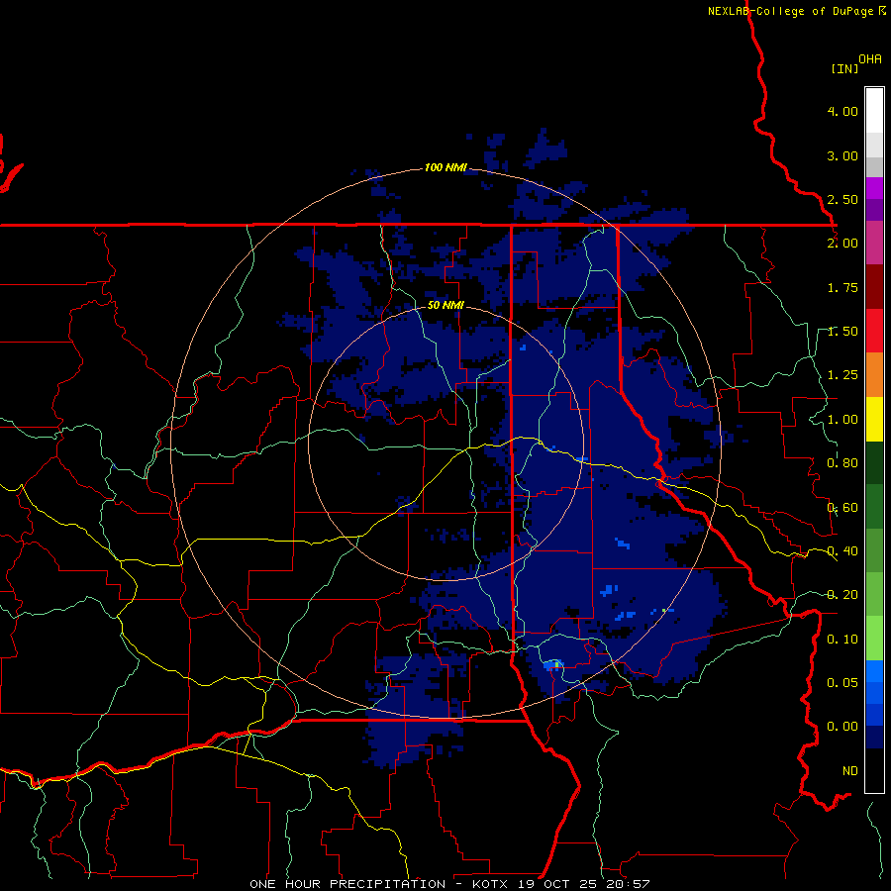Viewport: 891px width, 891px height.
Task: Click the 0.80 legend value
Action: (x=842, y=463)
